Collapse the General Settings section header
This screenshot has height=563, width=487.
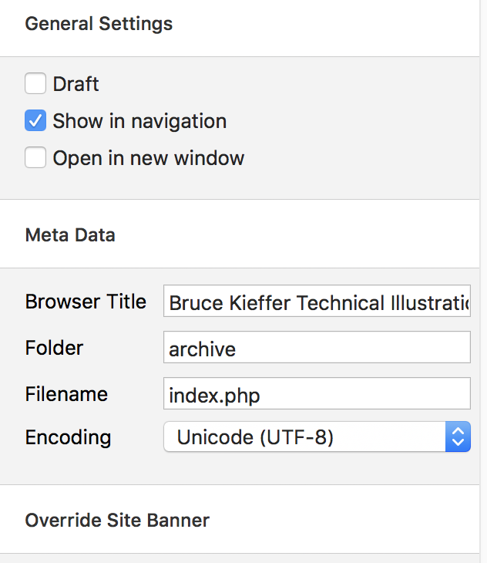[99, 24]
